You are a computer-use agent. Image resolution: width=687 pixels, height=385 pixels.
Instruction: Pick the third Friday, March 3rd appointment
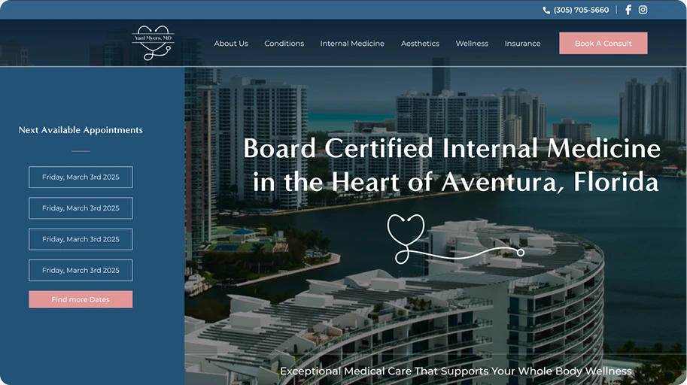pos(81,239)
